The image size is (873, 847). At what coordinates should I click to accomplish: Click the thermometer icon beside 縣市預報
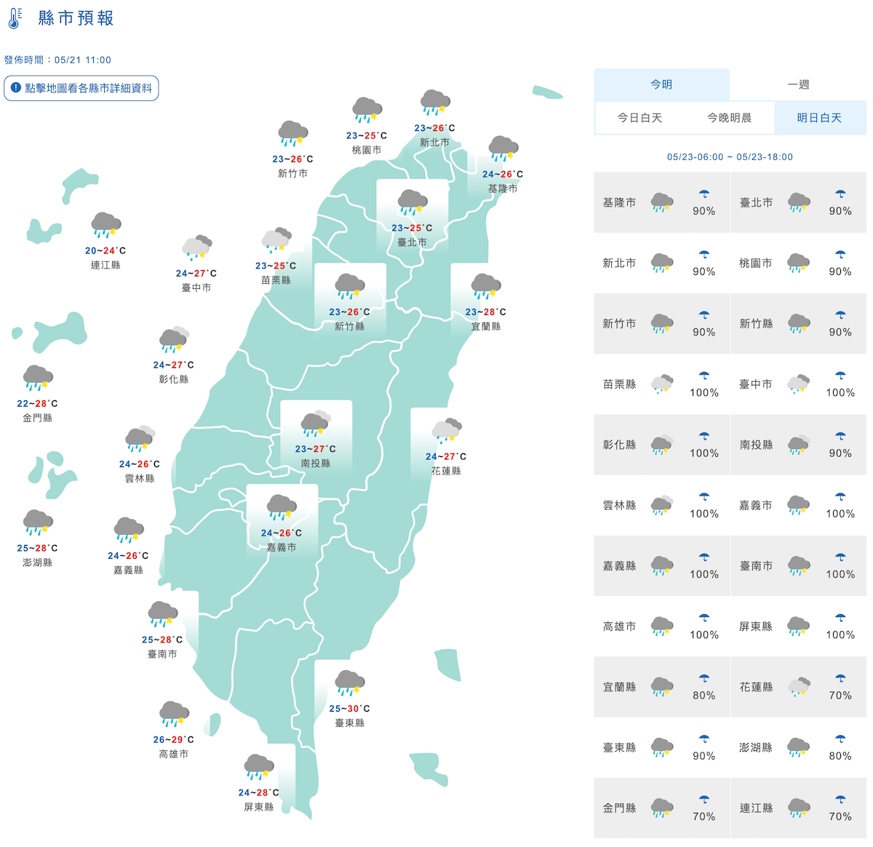[15, 18]
